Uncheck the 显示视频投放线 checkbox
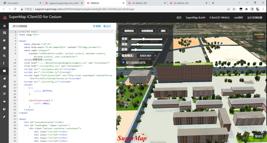 [123, 62]
